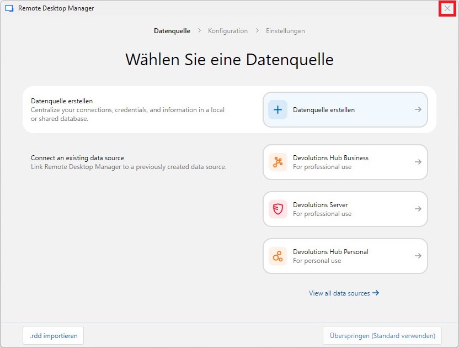The image size is (459, 348).
Task: Click the arrow on Devolutions Server card
Action: [418, 209]
